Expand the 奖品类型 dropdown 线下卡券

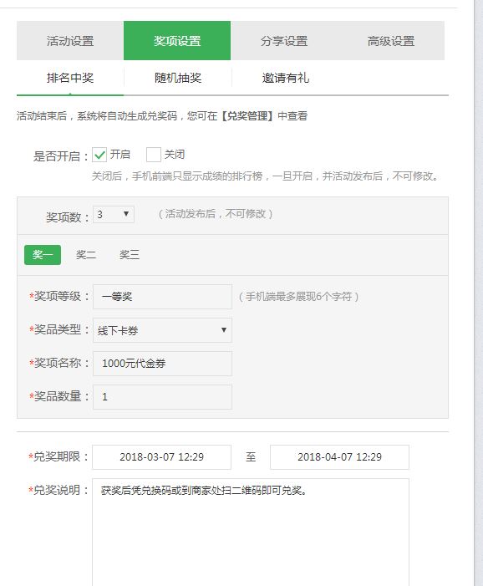pos(162,330)
